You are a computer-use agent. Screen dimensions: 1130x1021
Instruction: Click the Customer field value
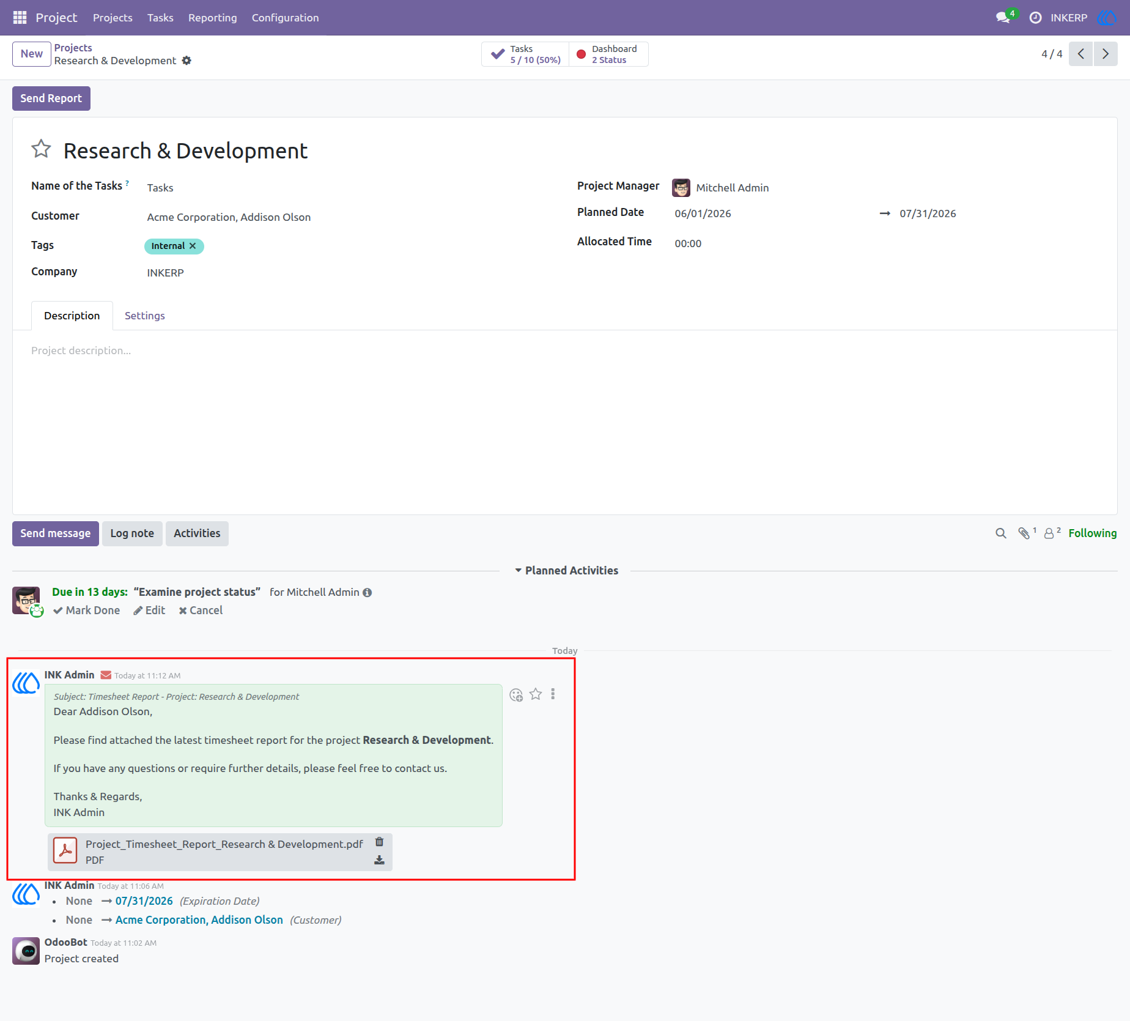(229, 217)
